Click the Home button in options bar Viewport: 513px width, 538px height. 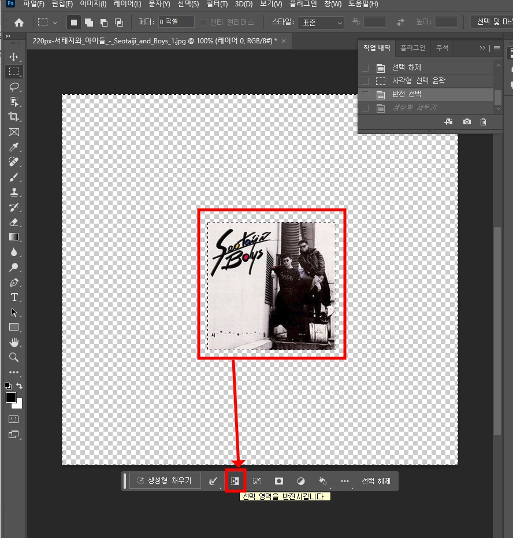[19, 23]
